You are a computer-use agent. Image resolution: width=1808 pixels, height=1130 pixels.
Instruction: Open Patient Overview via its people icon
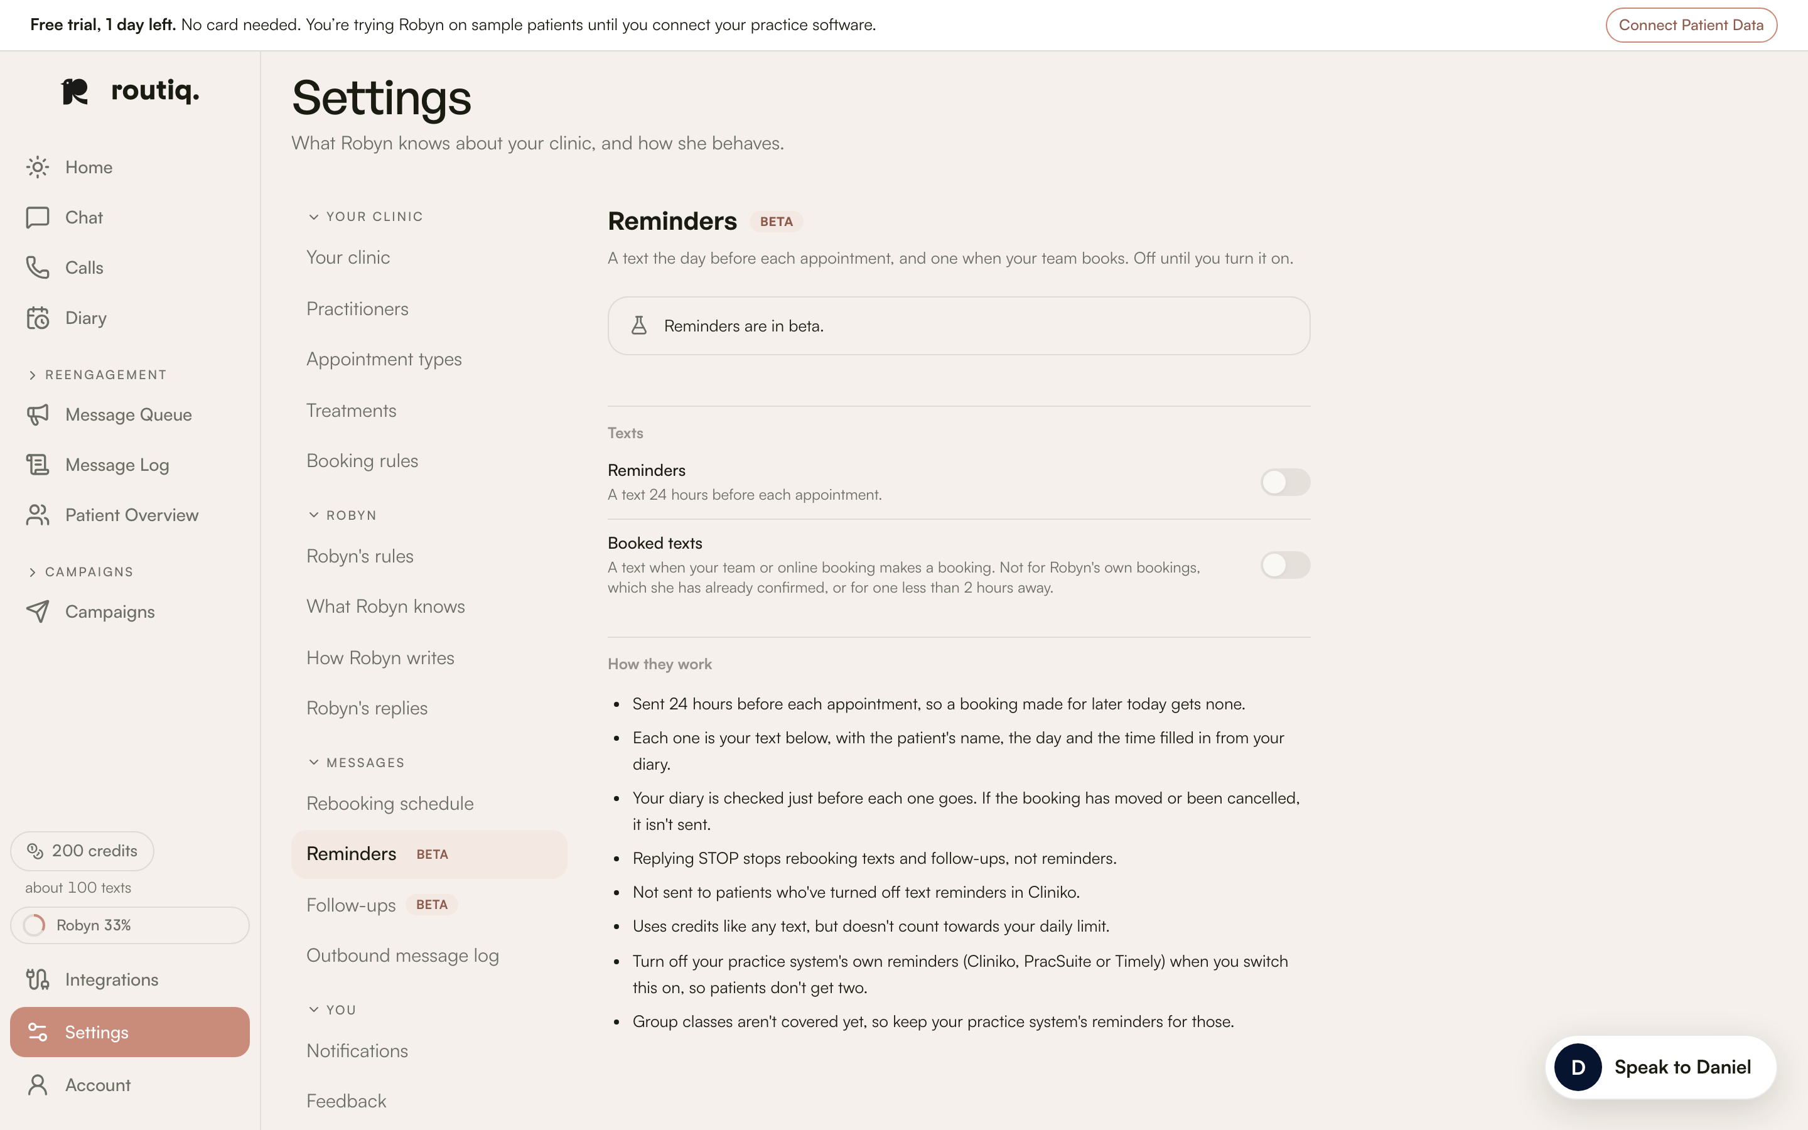(x=38, y=515)
